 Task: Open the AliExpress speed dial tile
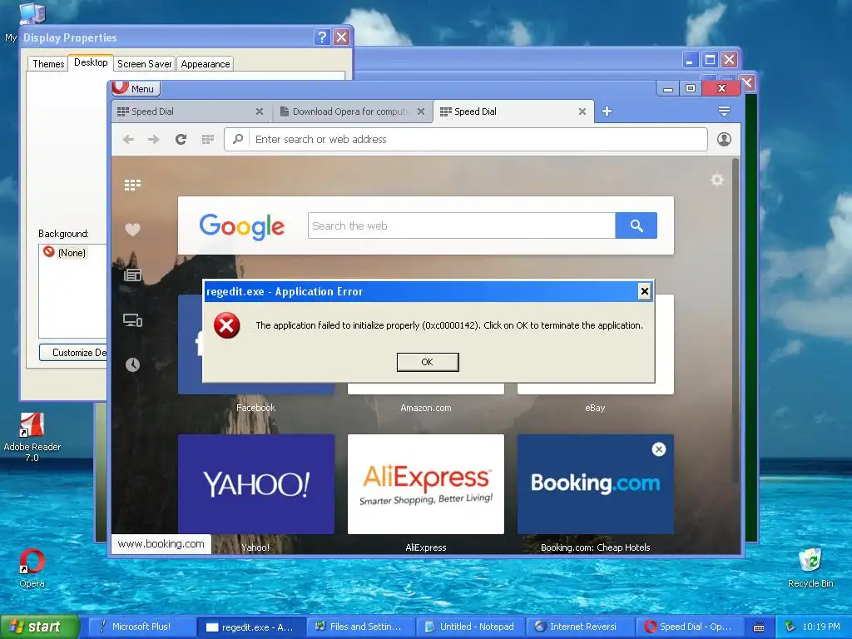(425, 483)
